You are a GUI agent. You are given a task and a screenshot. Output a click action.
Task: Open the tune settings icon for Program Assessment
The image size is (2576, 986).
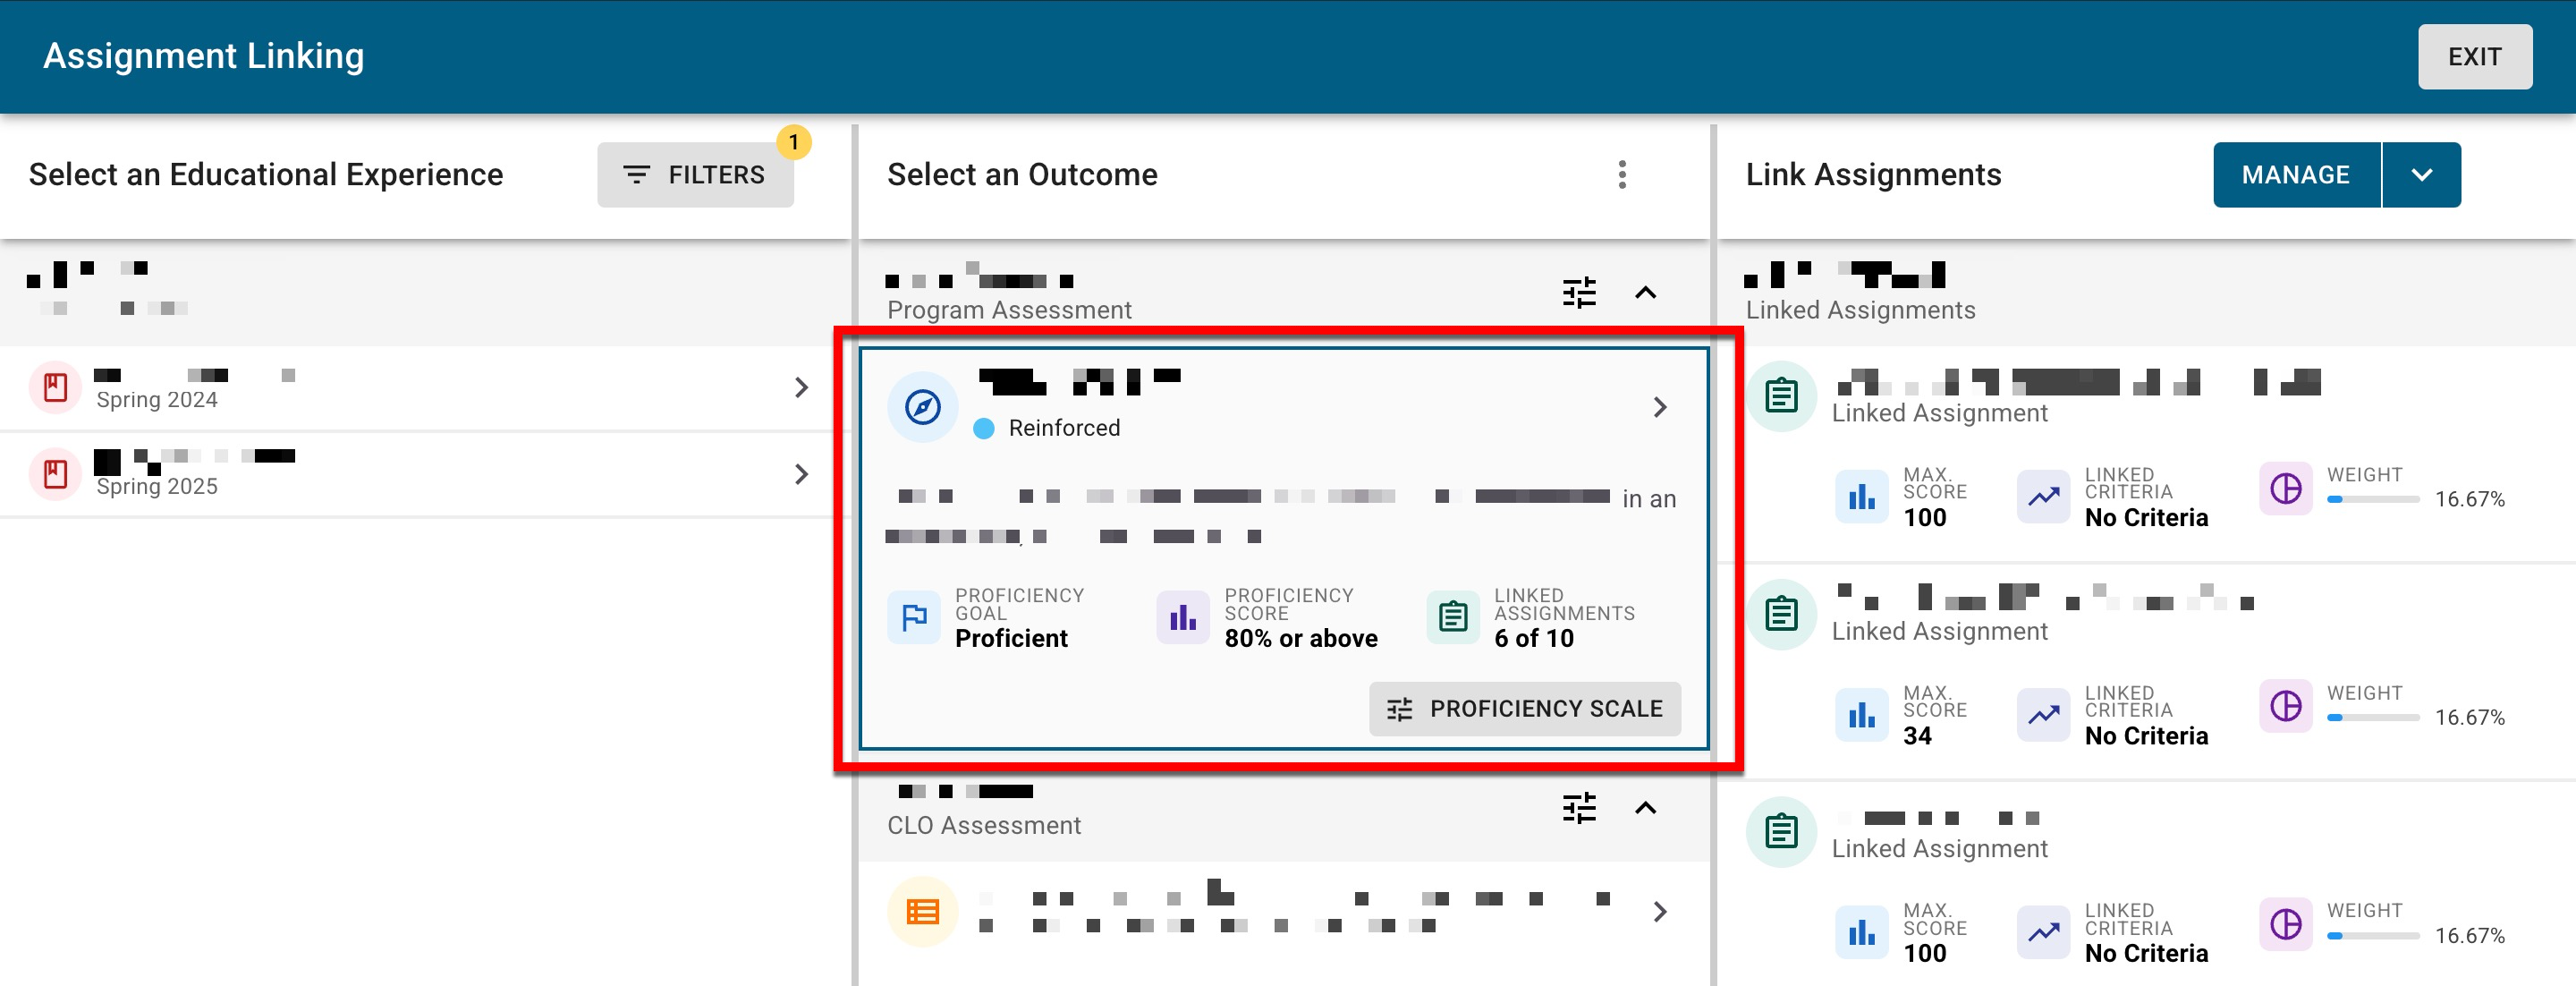[1579, 293]
